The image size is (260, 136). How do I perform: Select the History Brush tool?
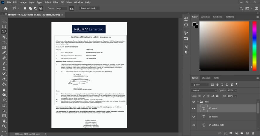click(4, 74)
